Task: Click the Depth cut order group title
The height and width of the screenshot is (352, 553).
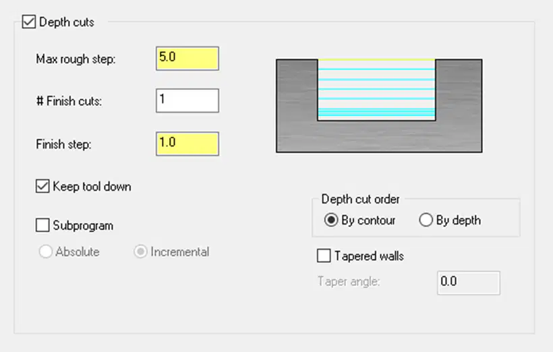Action: [360, 200]
